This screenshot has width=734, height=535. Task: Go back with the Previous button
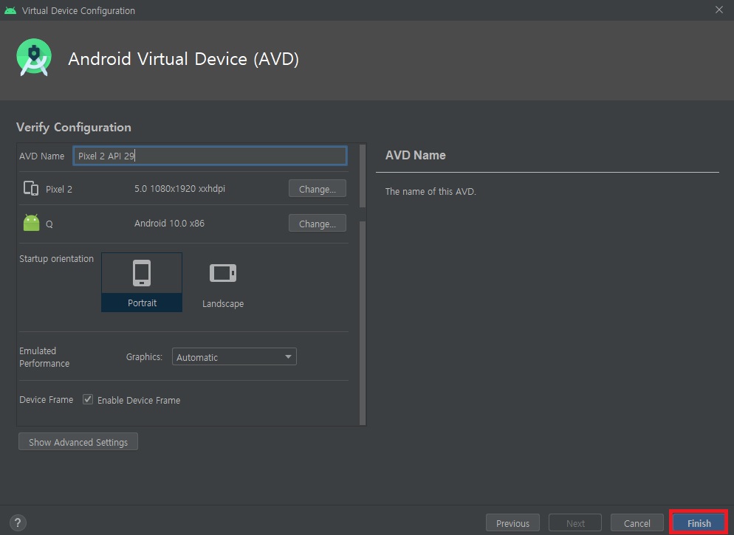512,523
